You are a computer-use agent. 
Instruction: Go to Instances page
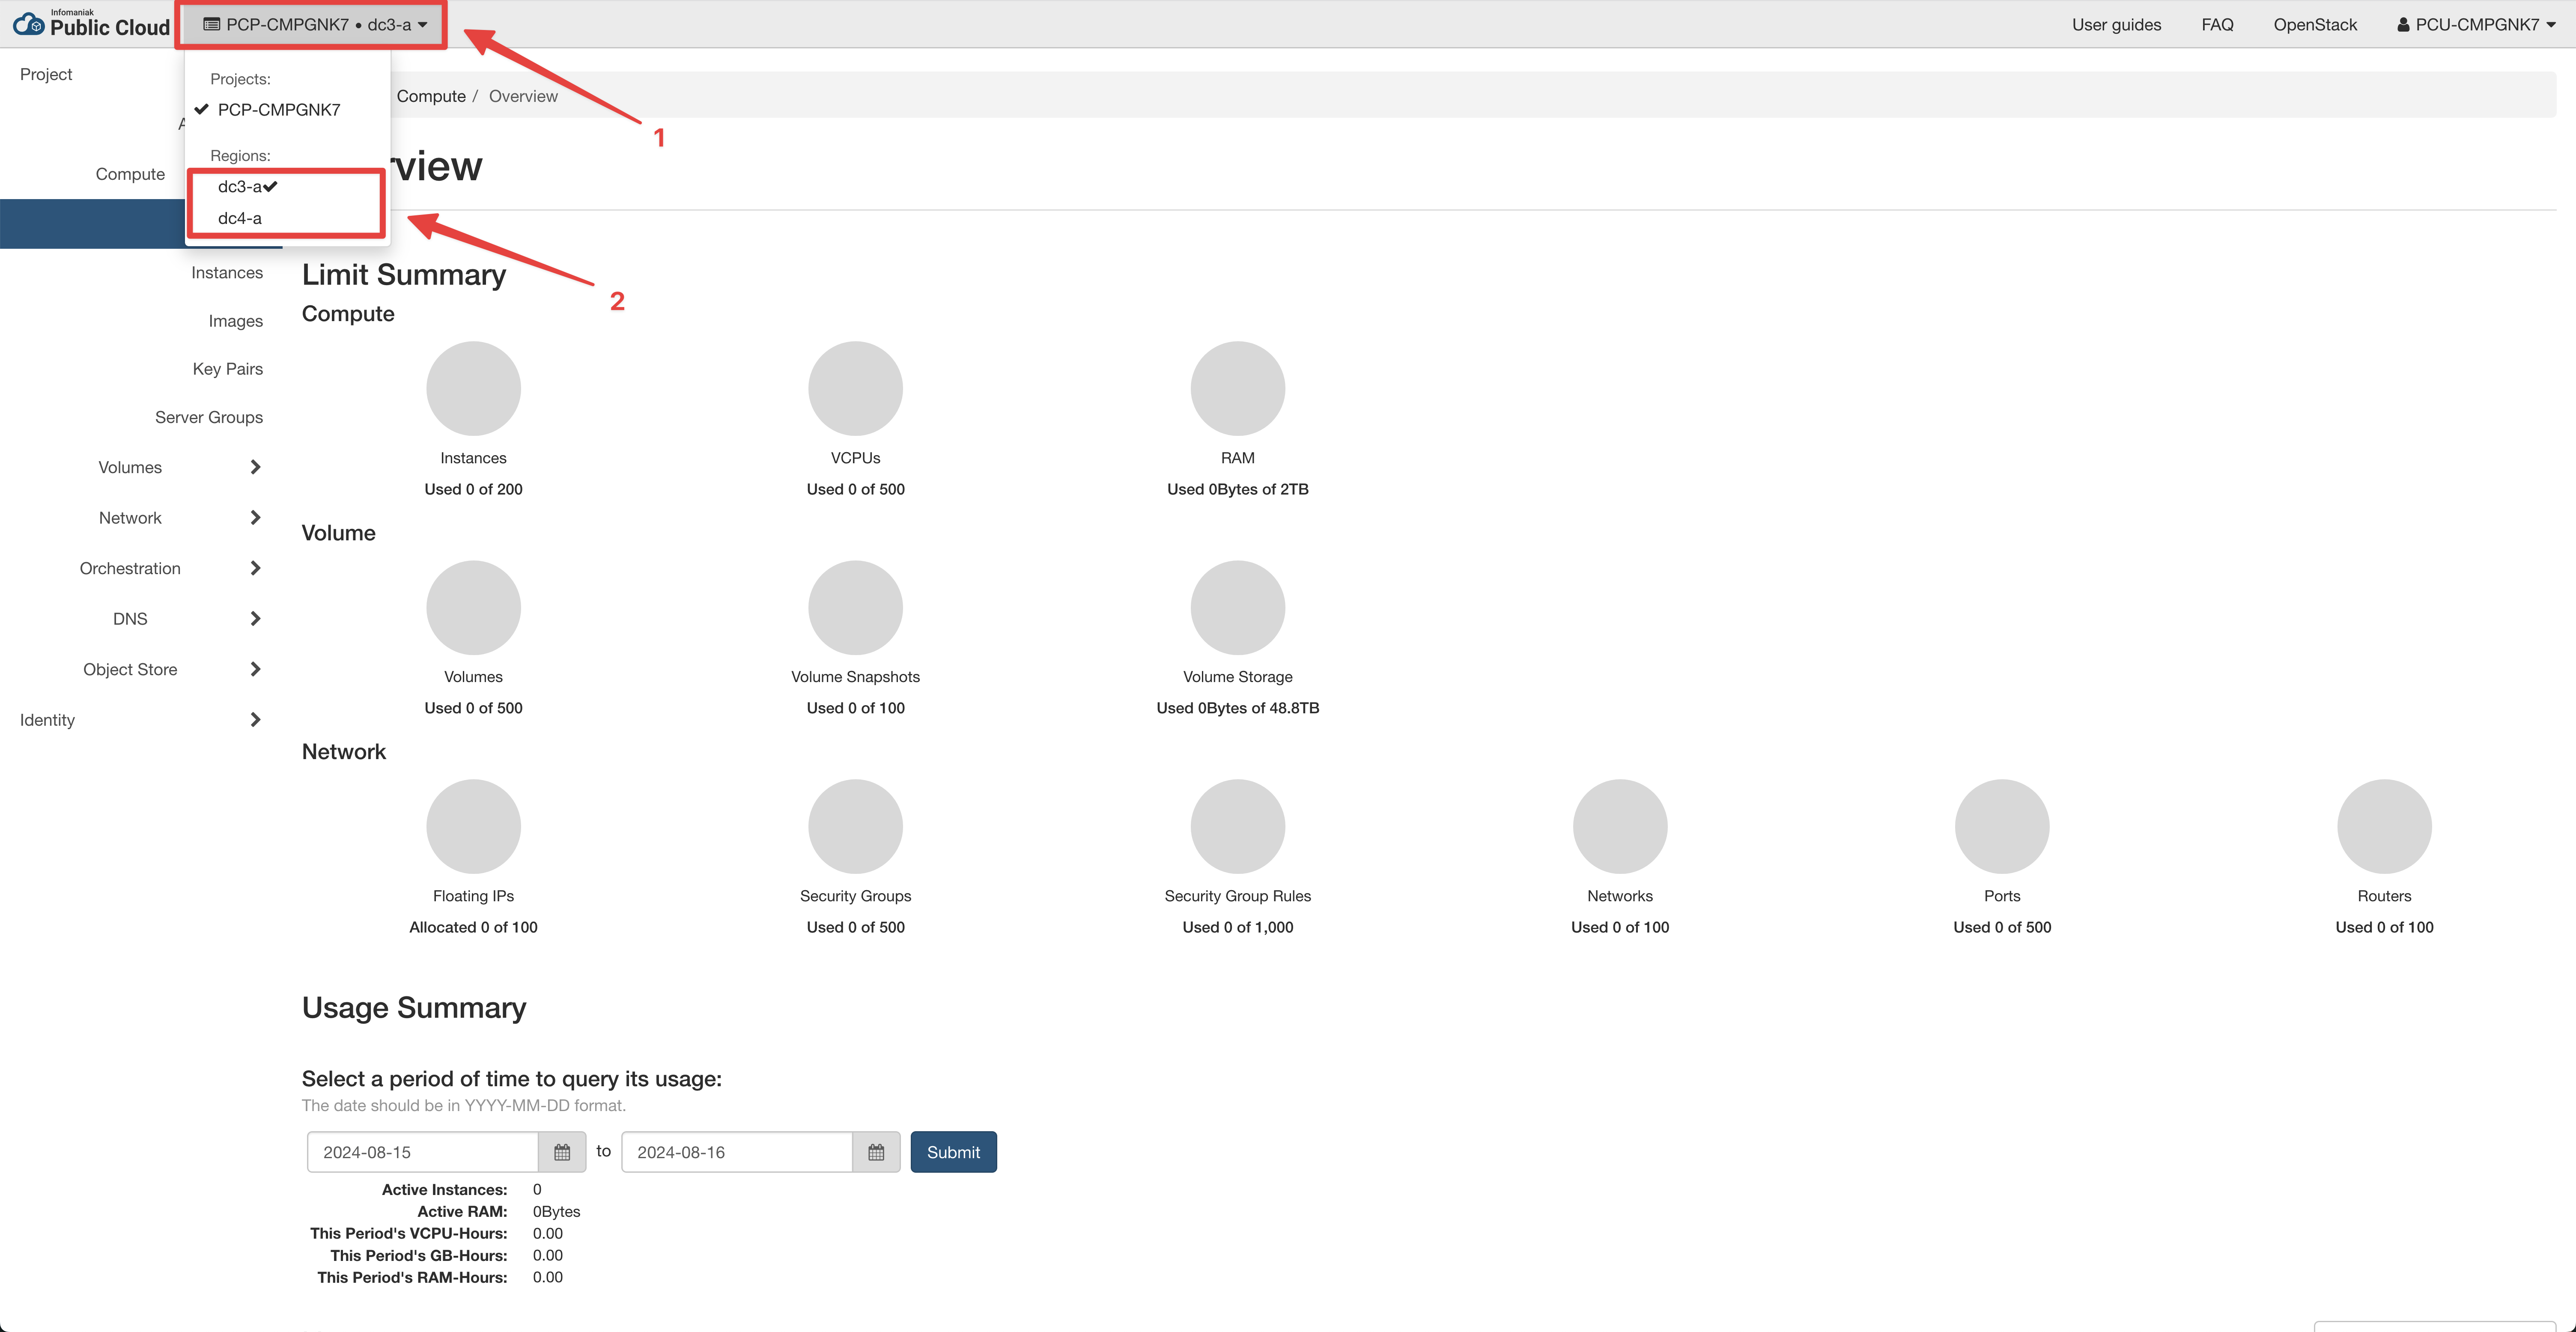(x=227, y=273)
